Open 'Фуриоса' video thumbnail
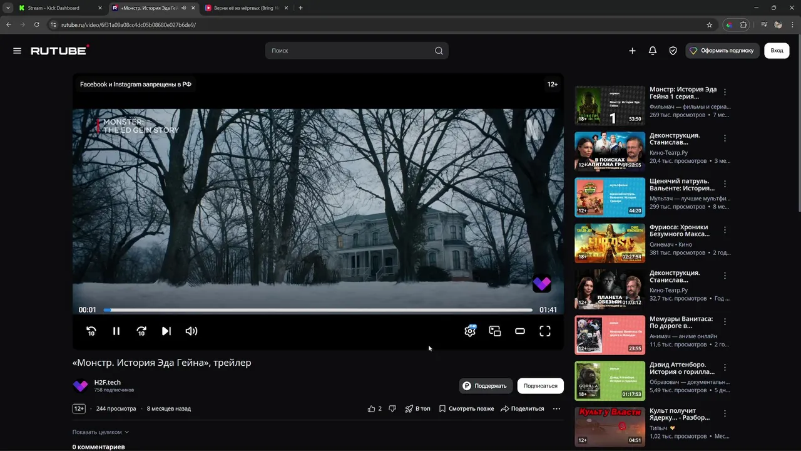The image size is (801, 451). (x=610, y=243)
